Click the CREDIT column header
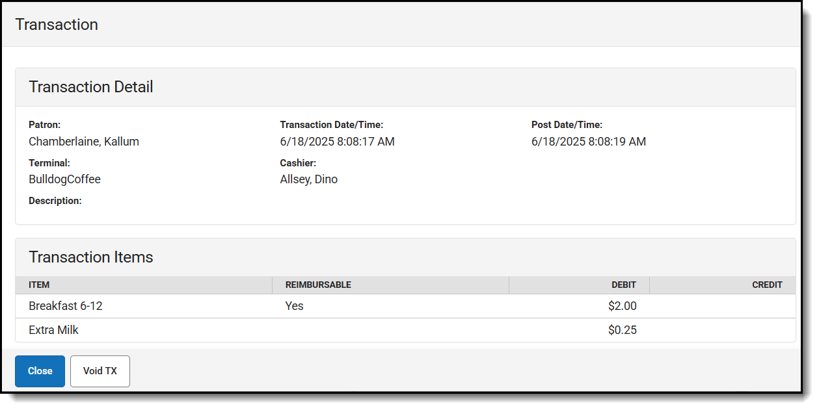This screenshot has height=410, width=819. 767,285
